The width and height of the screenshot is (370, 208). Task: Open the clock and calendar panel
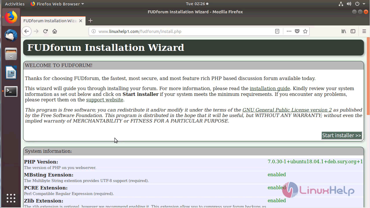pos(197,4)
